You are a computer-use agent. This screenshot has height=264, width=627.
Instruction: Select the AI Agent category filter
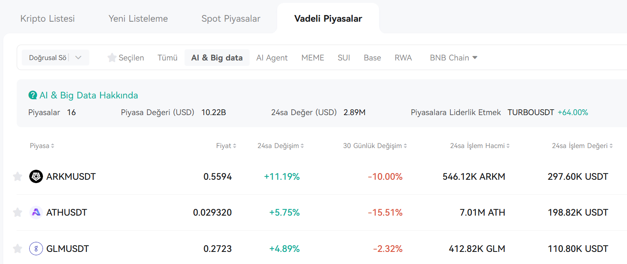click(x=272, y=58)
